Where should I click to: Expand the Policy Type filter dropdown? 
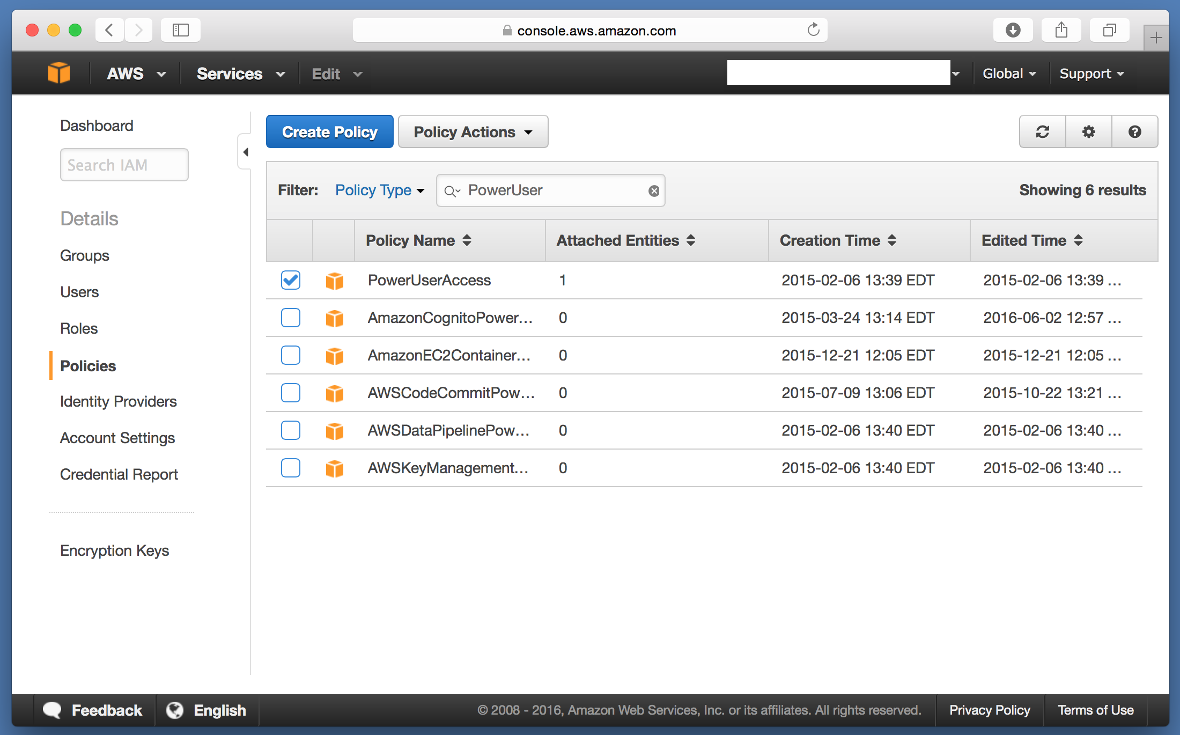pyautogui.click(x=379, y=190)
